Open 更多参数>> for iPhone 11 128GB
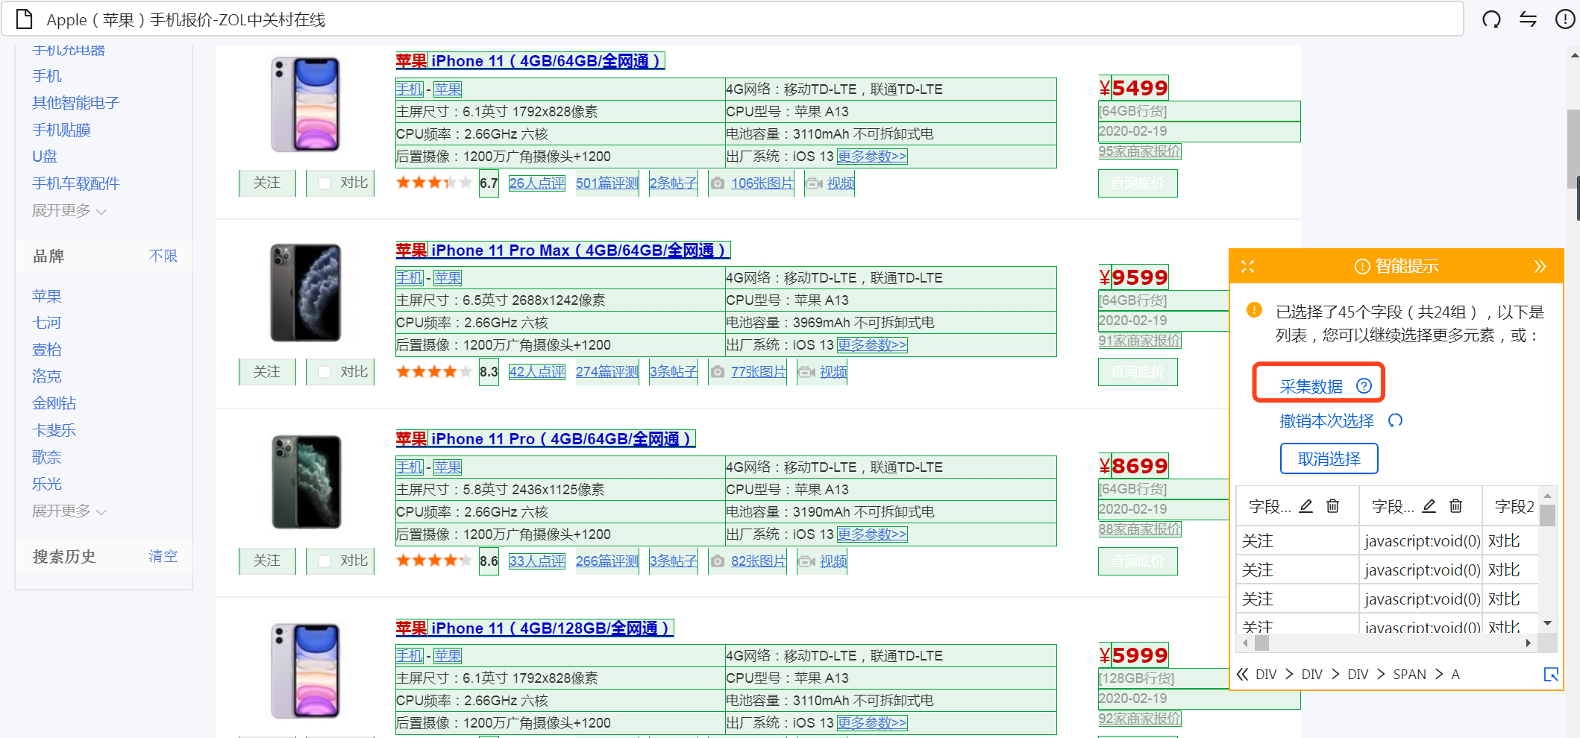Viewport: 1580px width, 738px height. pos(872,723)
